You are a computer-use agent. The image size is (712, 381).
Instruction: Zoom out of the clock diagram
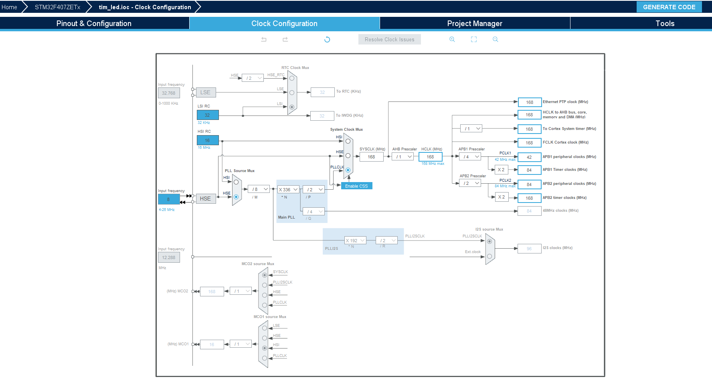(x=496, y=39)
